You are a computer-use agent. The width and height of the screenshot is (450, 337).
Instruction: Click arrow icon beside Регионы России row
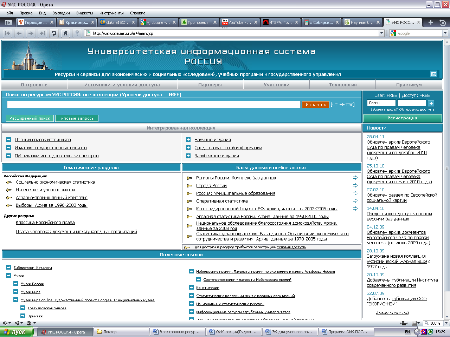(355, 178)
